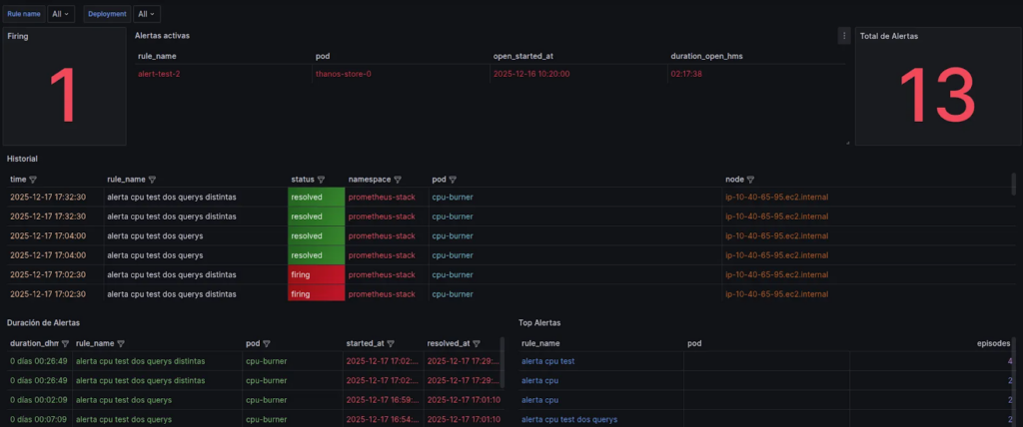Click the alert-test-2 rule link
The image size is (1023, 427).
pos(159,74)
